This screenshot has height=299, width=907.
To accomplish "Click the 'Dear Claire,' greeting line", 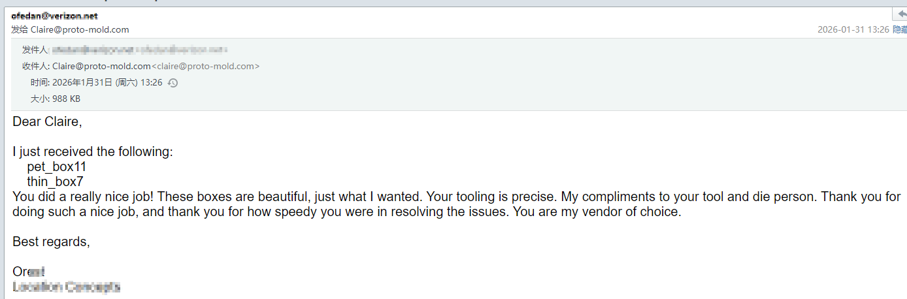I will coord(47,121).
